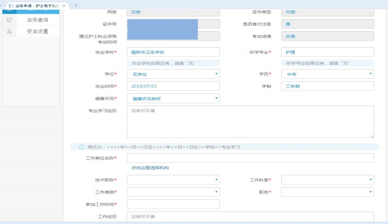
Task: Focus the 毕业时间 date field
Action: click(173, 86)
